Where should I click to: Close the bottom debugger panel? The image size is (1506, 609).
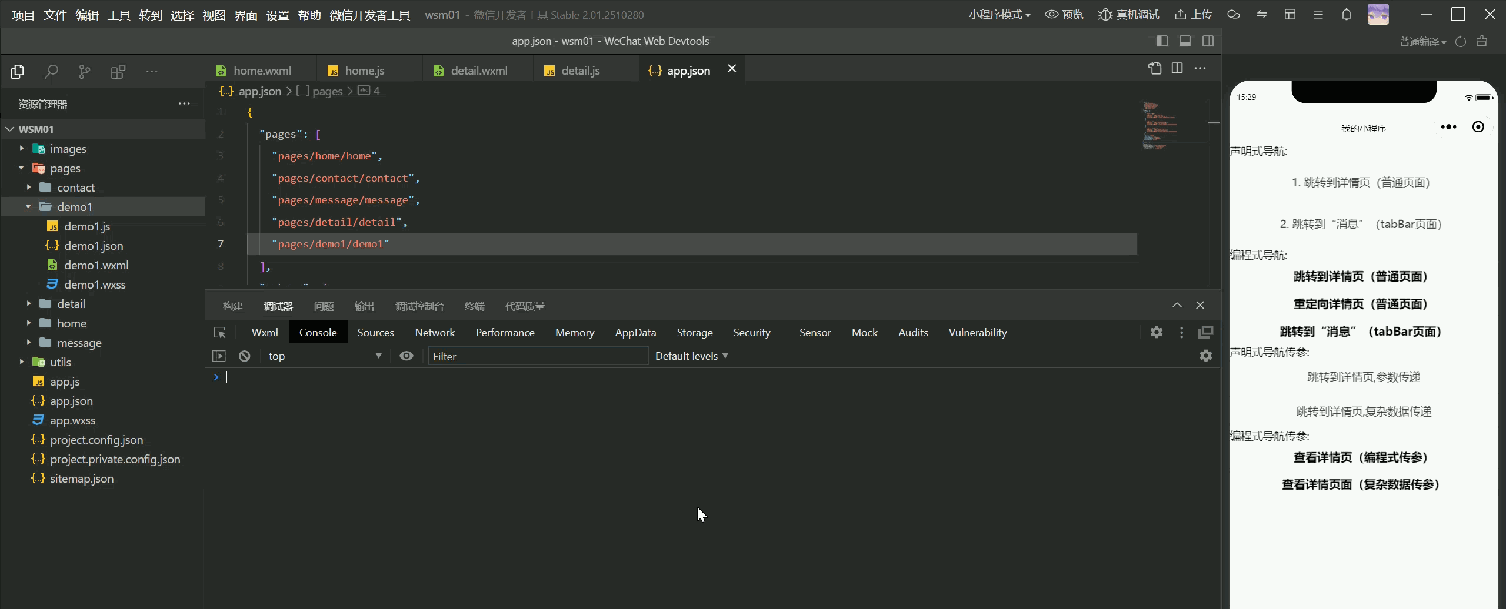click(1200, 305)
